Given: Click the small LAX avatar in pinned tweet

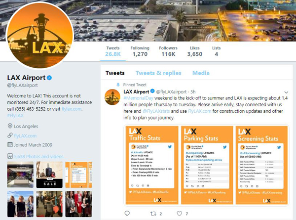Looking at the screenshot, I should tap(112, 97).
